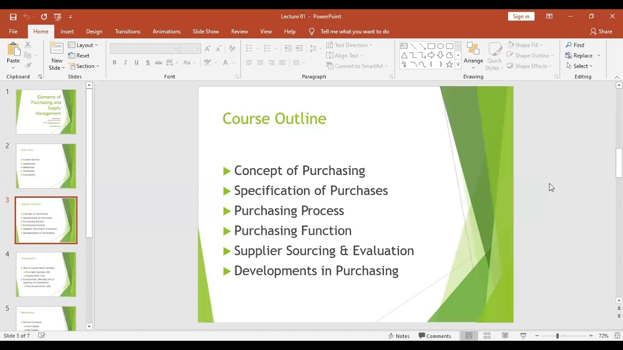Select the 5-point Star shape in the gallery

[x=449, y=65]
